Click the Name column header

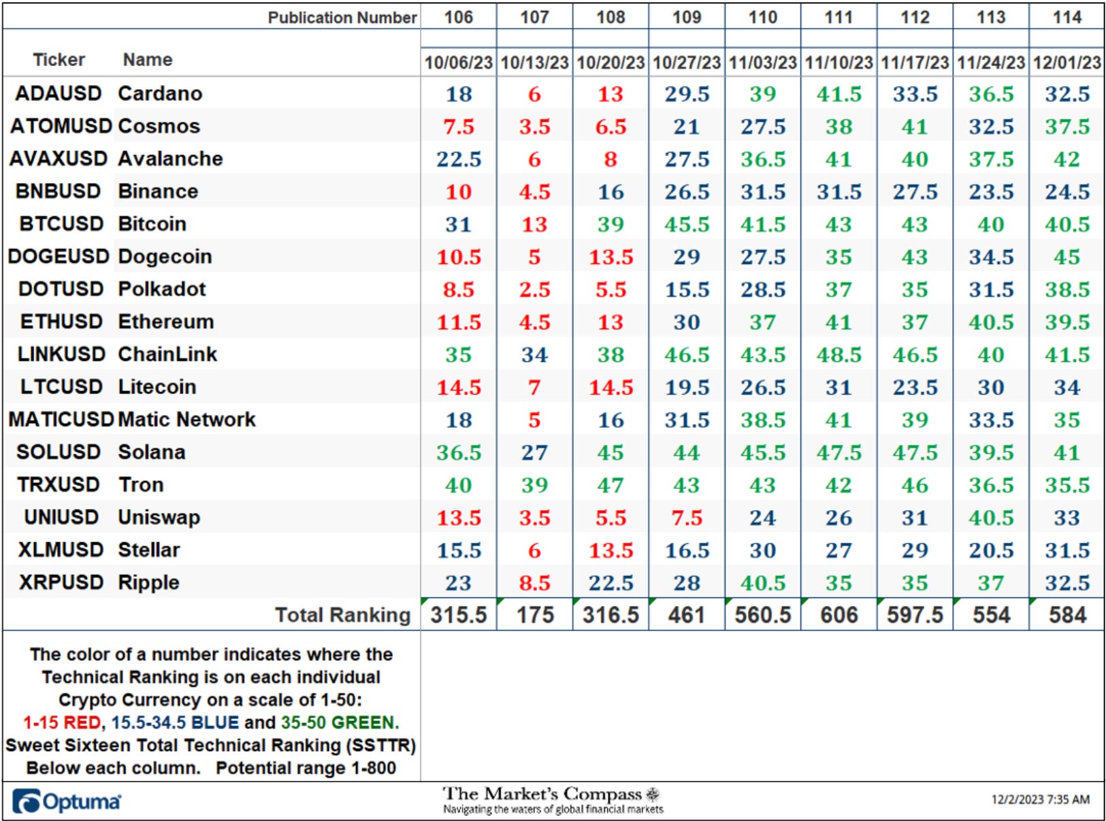tap(148, 60)
